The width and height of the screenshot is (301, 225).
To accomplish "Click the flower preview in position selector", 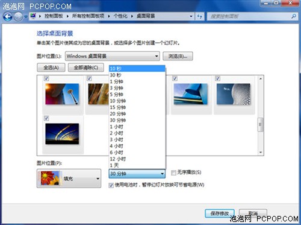I will click(x=50, y=178).
